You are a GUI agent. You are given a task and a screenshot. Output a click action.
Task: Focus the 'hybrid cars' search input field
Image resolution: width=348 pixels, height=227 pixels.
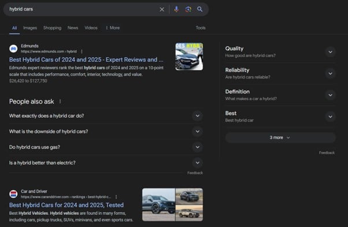point(82,9)
